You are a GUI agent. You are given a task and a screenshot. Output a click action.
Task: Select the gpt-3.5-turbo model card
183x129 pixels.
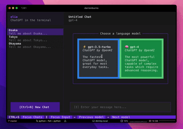click(98, 59)
